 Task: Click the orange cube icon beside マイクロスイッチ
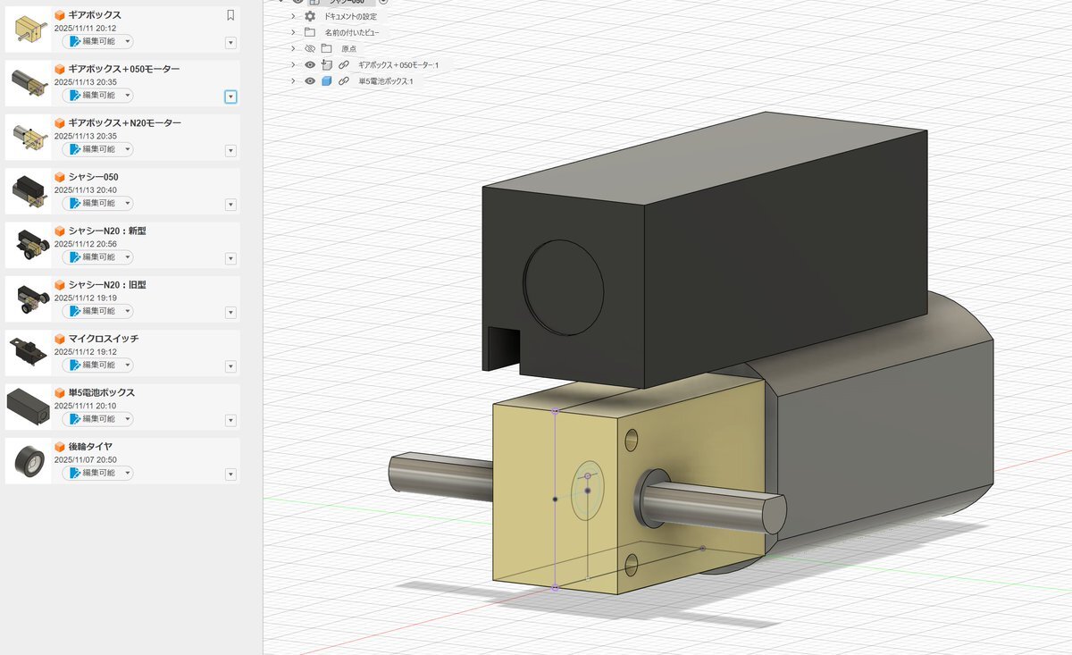60,339
